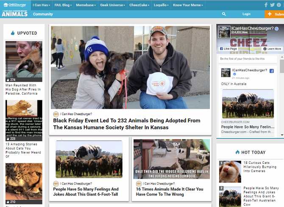Click the thumbs-up 223 upvote badge

tap(11, 139)
